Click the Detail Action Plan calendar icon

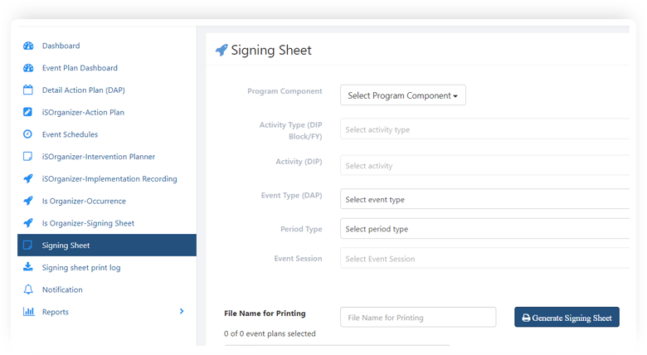click(28, 90)
